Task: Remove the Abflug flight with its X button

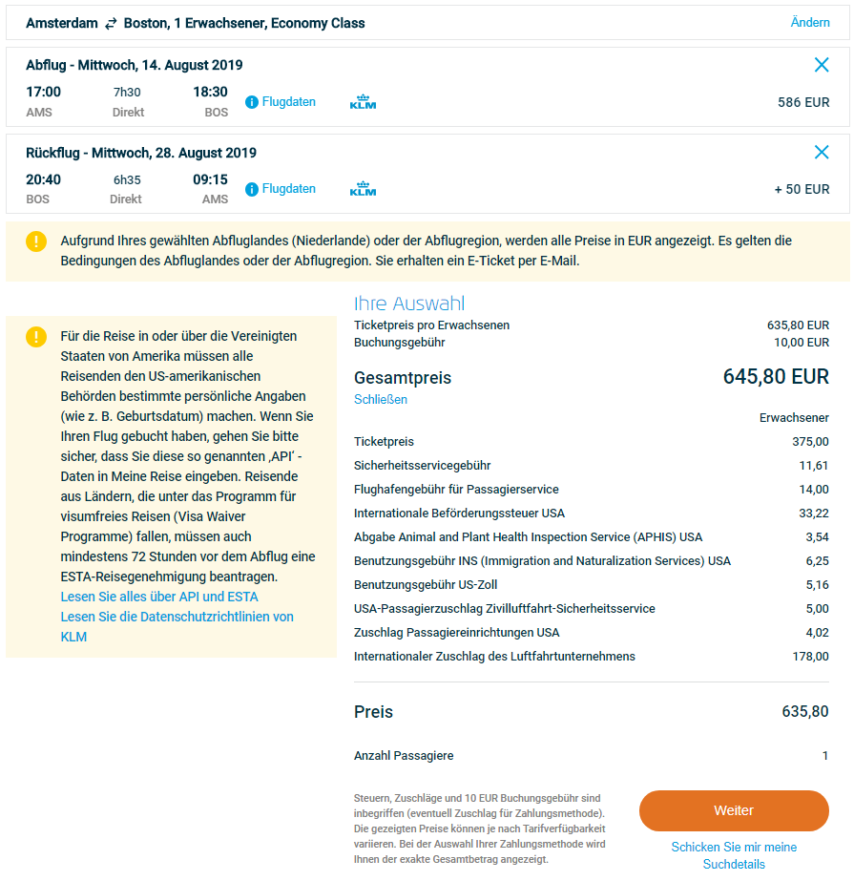Action: [x=822, y=65]
